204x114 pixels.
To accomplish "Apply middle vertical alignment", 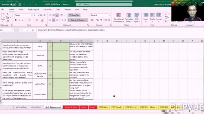I will tap(54, 15).
